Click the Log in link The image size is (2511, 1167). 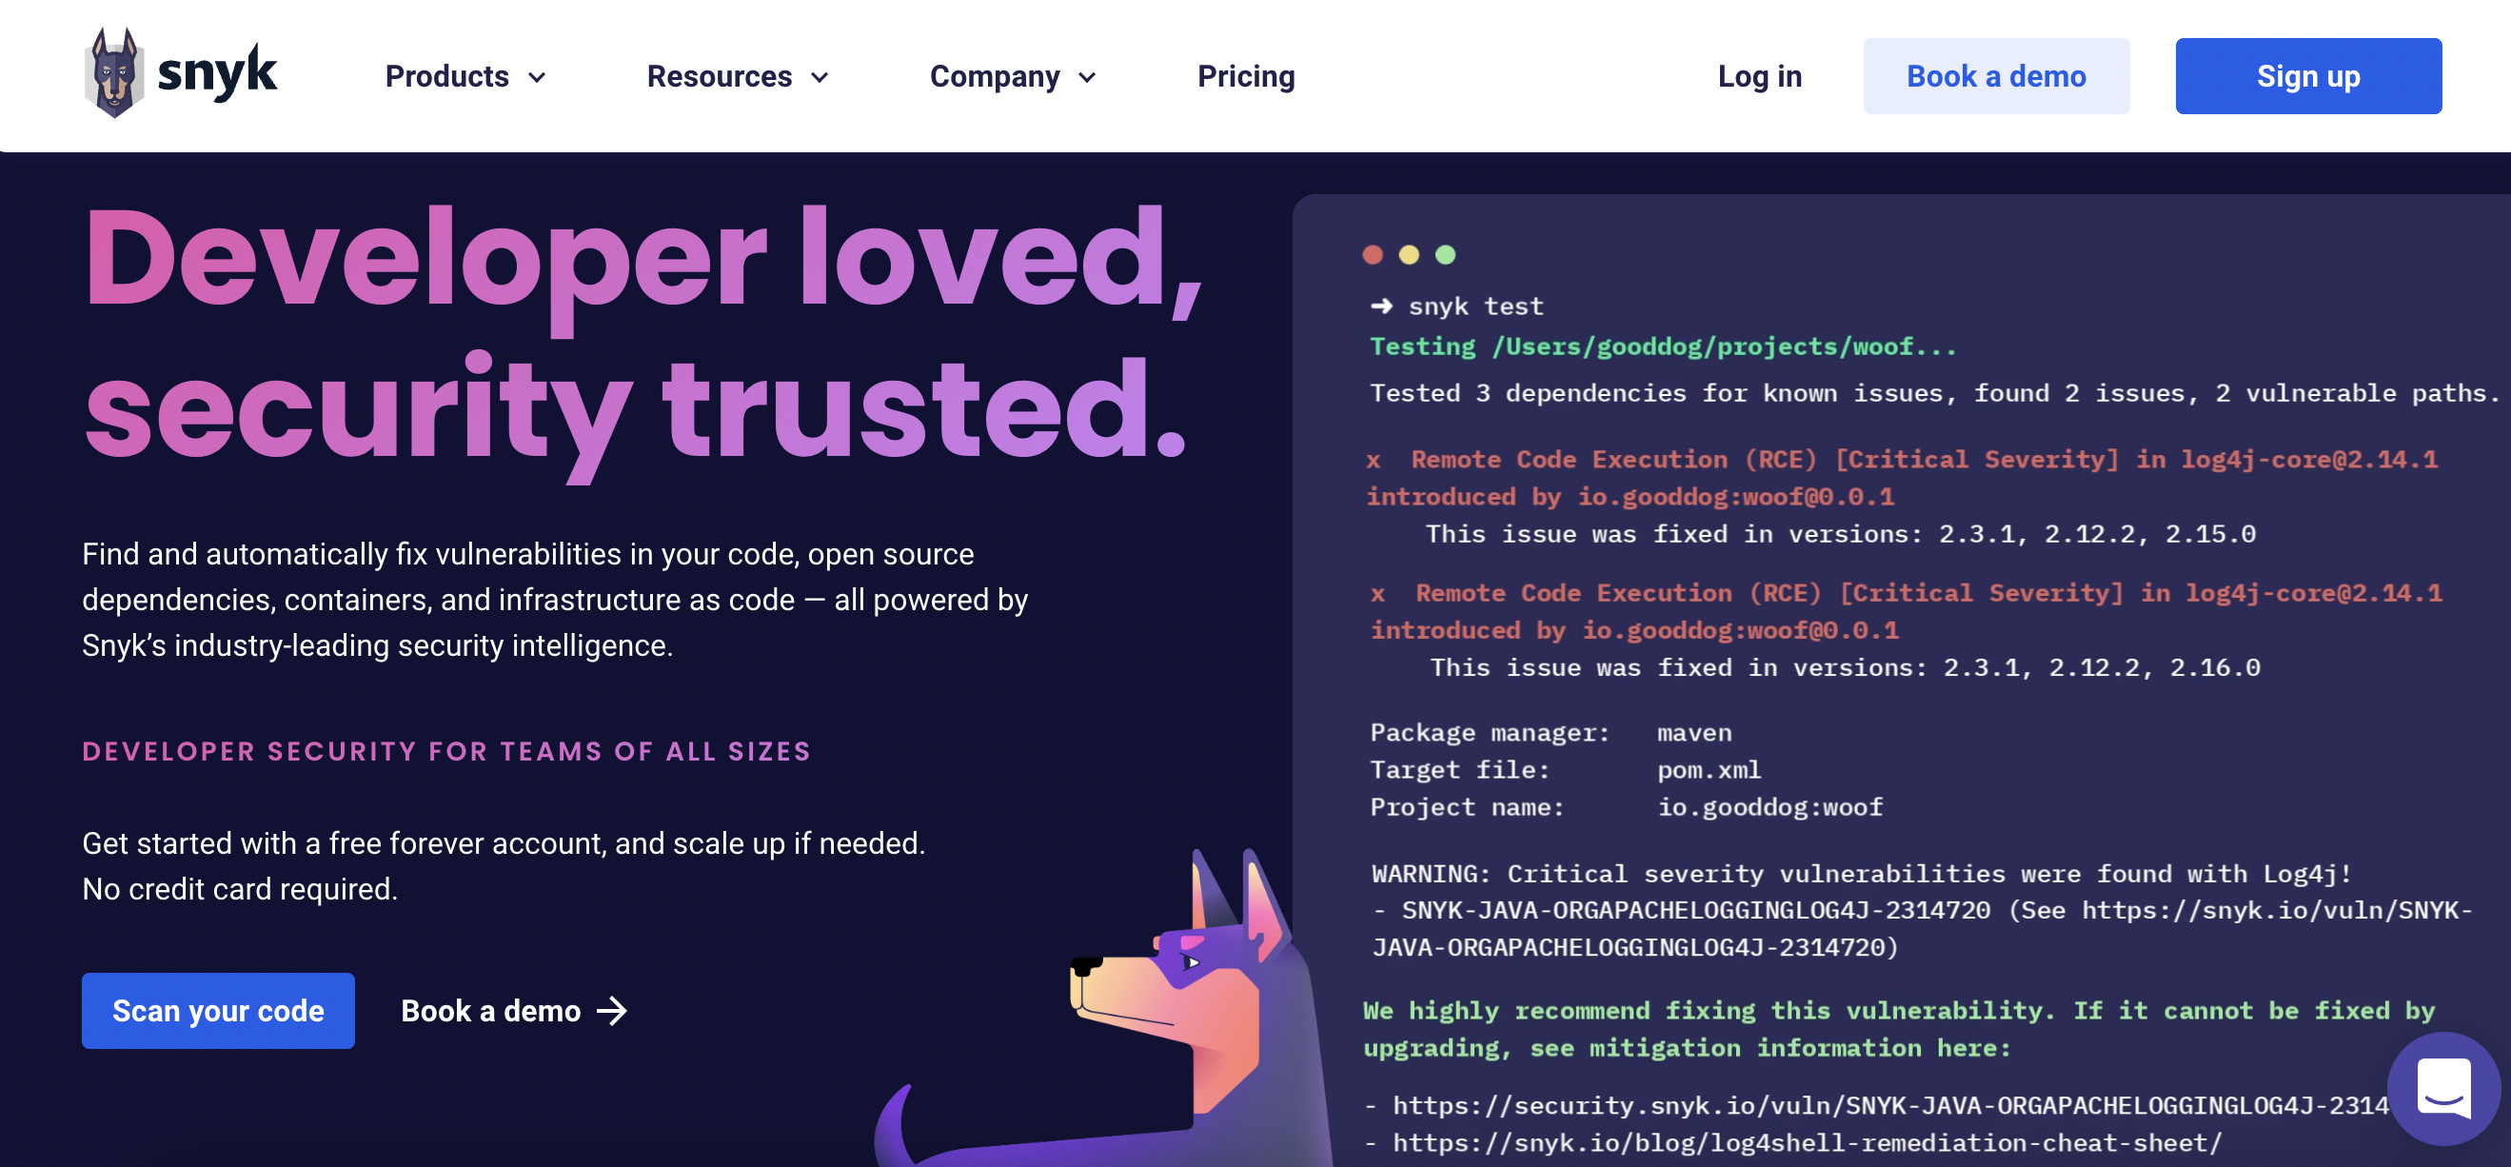tap(1759, 76)
